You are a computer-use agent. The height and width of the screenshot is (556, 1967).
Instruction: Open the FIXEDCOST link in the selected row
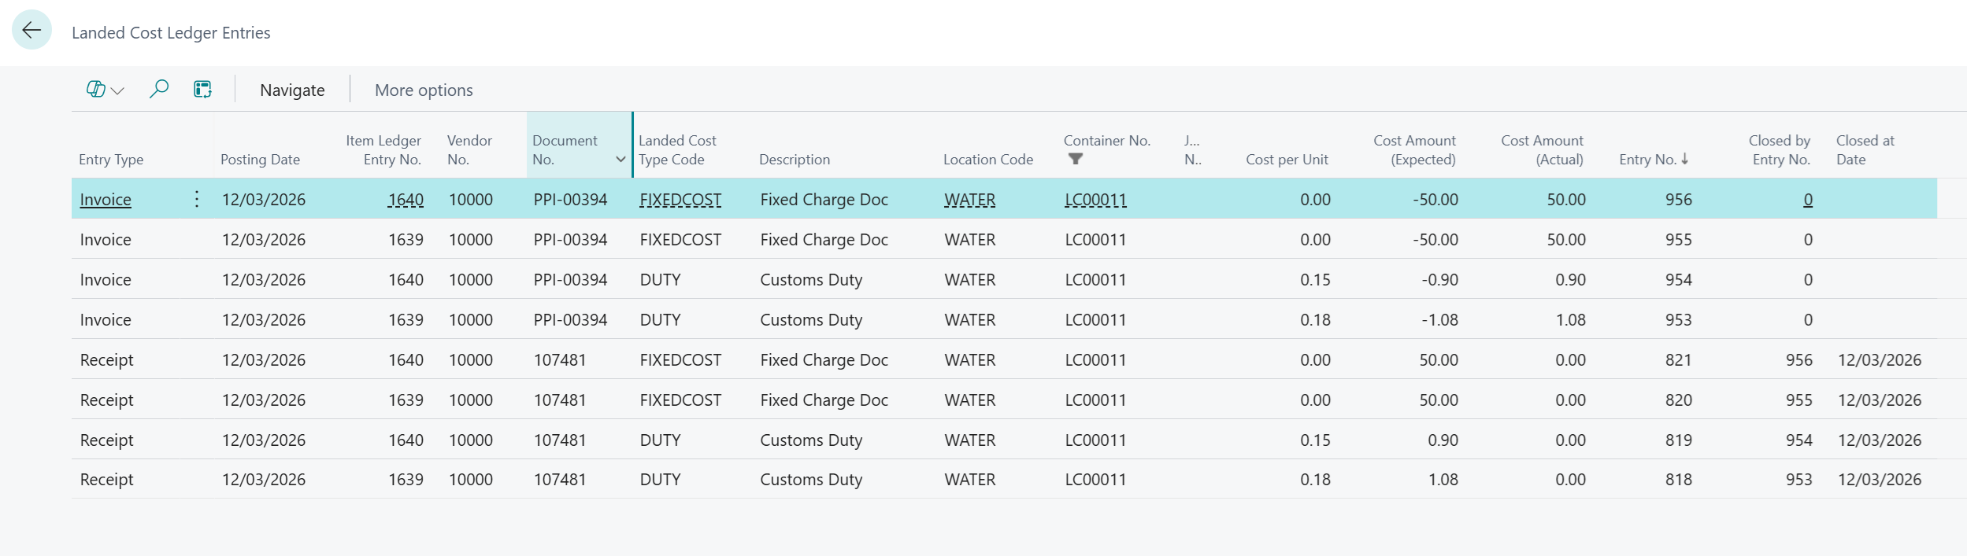tap(680, 200)
